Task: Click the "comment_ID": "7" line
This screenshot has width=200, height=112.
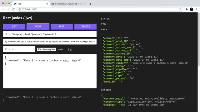Action: (x=116, y=38)
